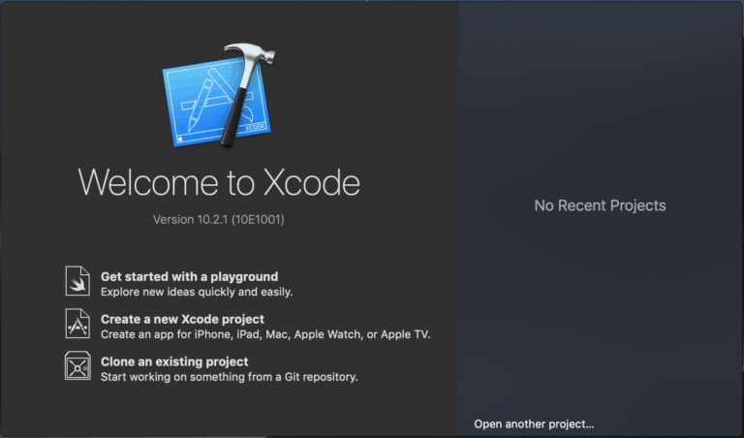Screen dimensions: 744x438
Task: Select "Get started with a playground"
Action: click(x=189, y=276)
